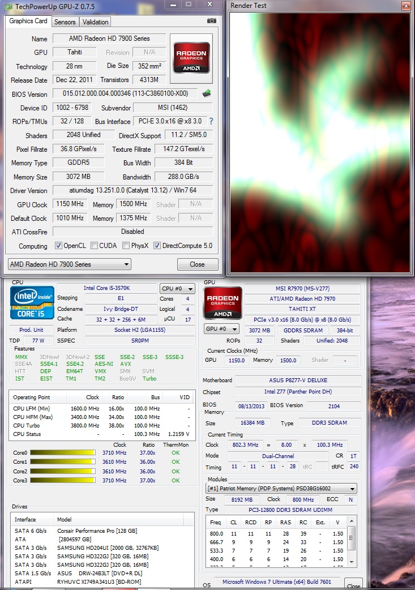Click the 'MSI (1462)' Subvendor field

pos(173,108)
